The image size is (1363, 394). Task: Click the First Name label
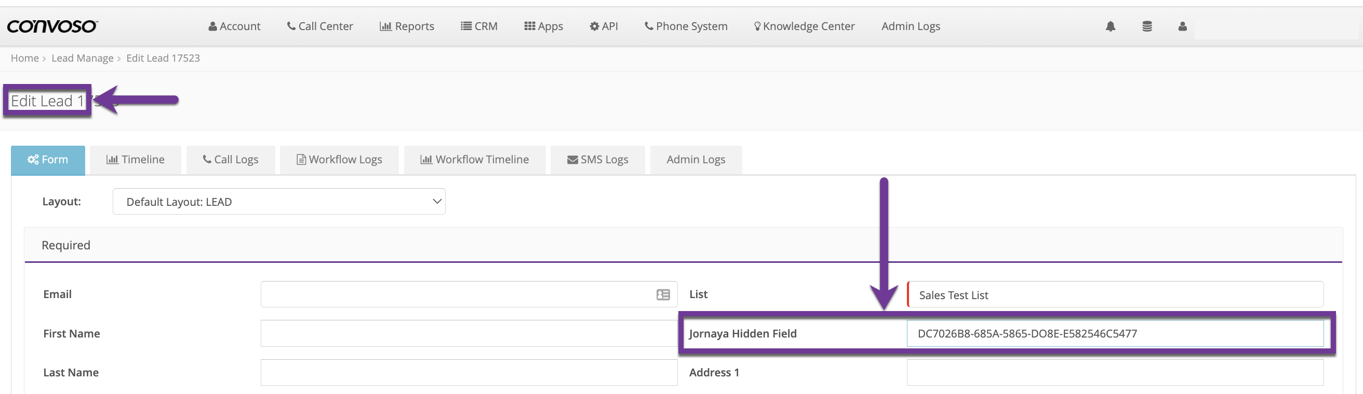tap(72, 334)
